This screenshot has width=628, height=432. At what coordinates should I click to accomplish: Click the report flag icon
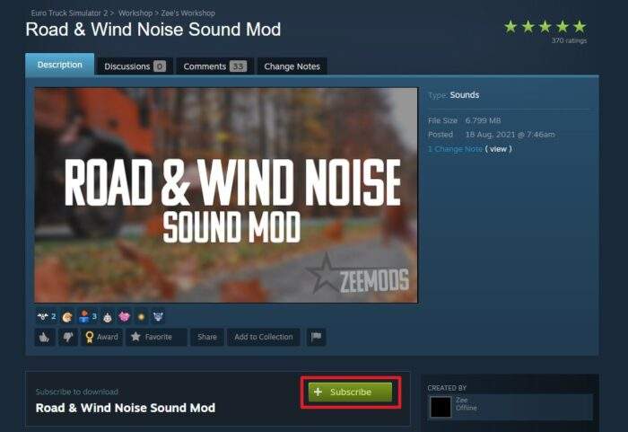[x=316, y=337]
